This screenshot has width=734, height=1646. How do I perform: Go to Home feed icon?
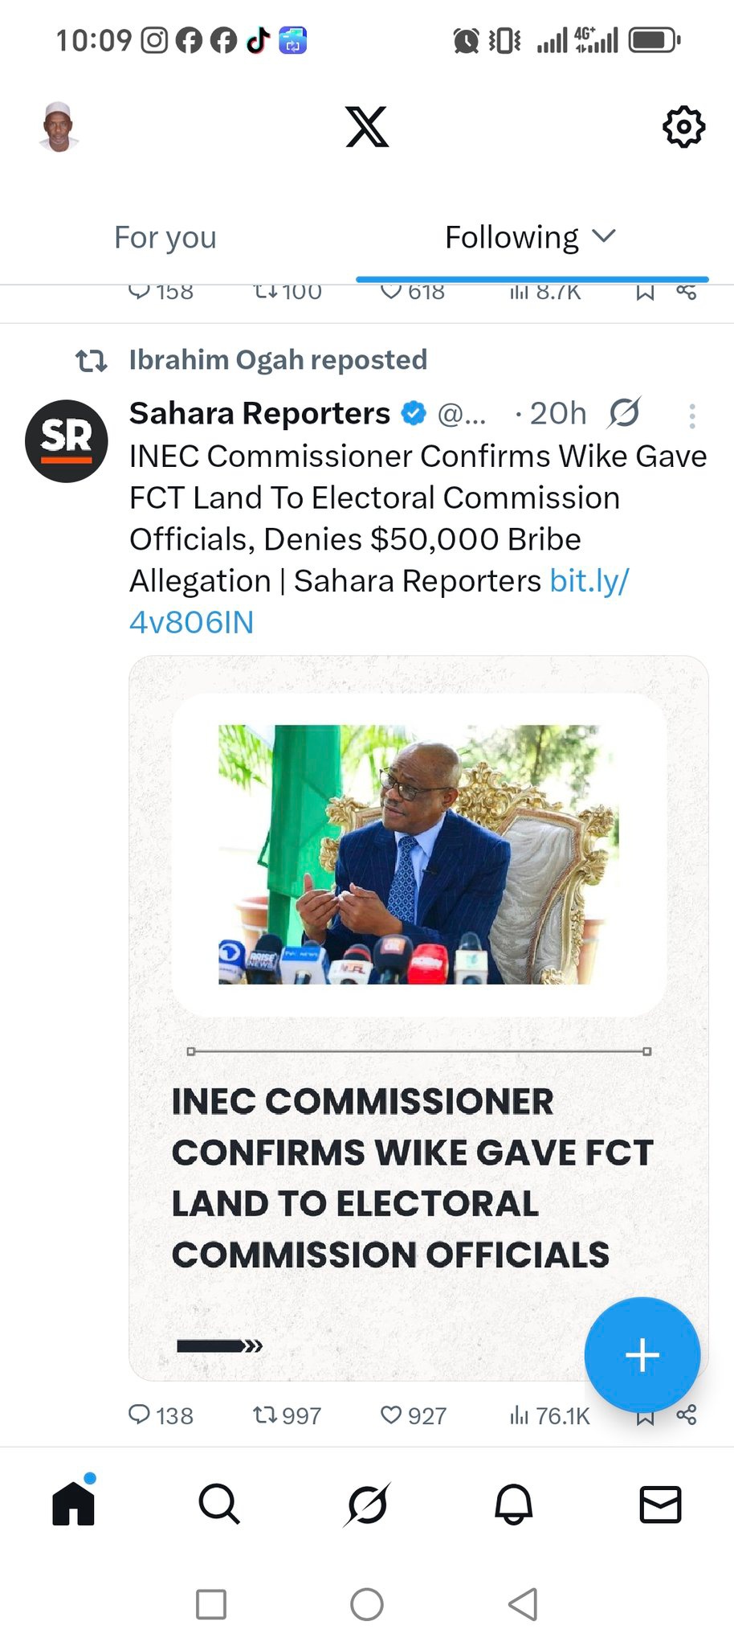click(74, 1505)
